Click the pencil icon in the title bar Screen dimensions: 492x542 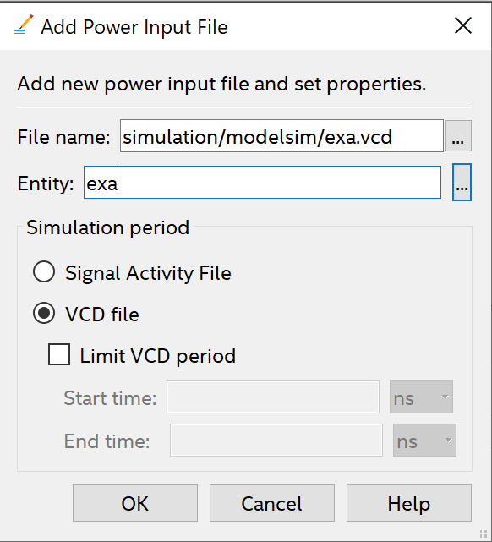[24, 25]
